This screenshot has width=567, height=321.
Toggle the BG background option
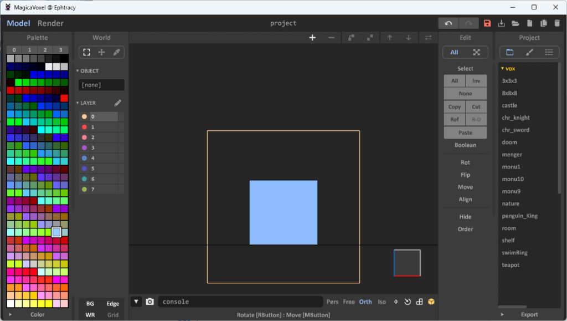point(90,304)
